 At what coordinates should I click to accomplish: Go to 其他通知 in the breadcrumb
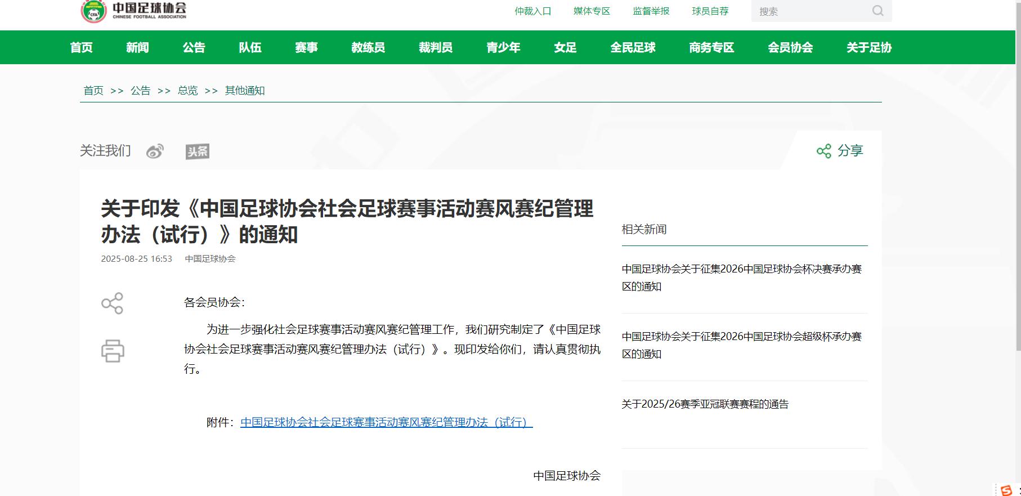click(x=245, y=91)
